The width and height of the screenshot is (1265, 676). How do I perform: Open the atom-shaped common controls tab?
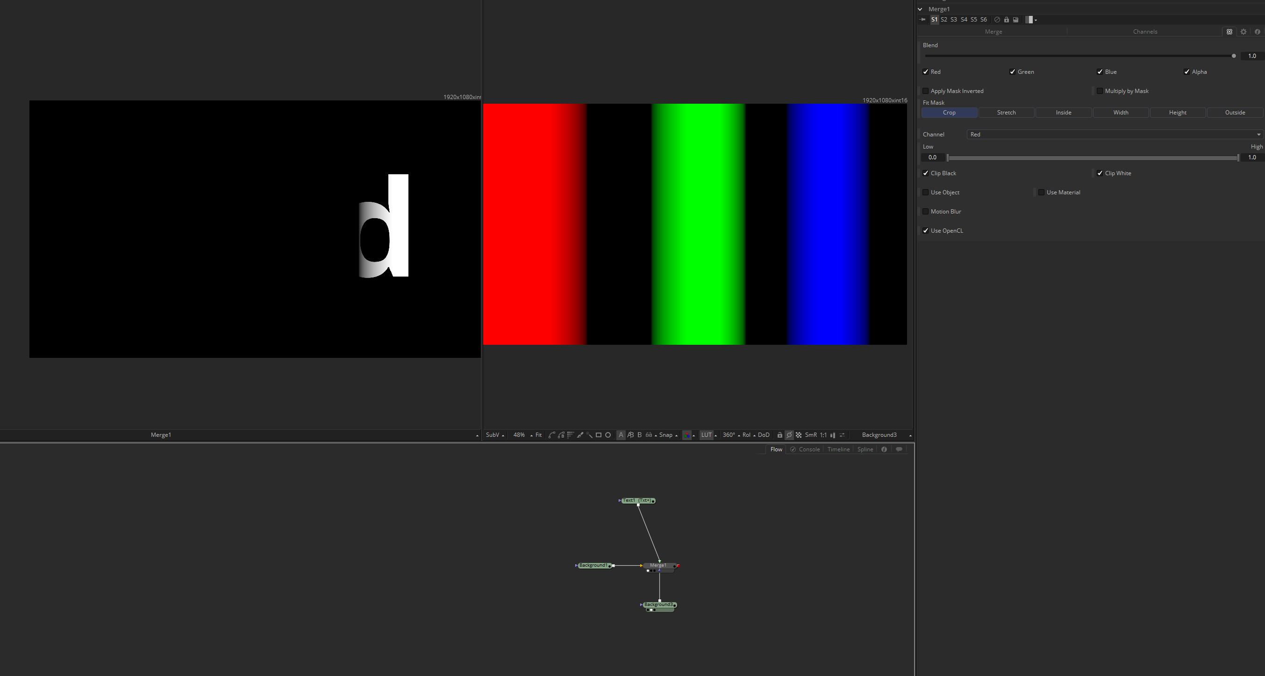pyautogui.click(x=1229, y=31)
